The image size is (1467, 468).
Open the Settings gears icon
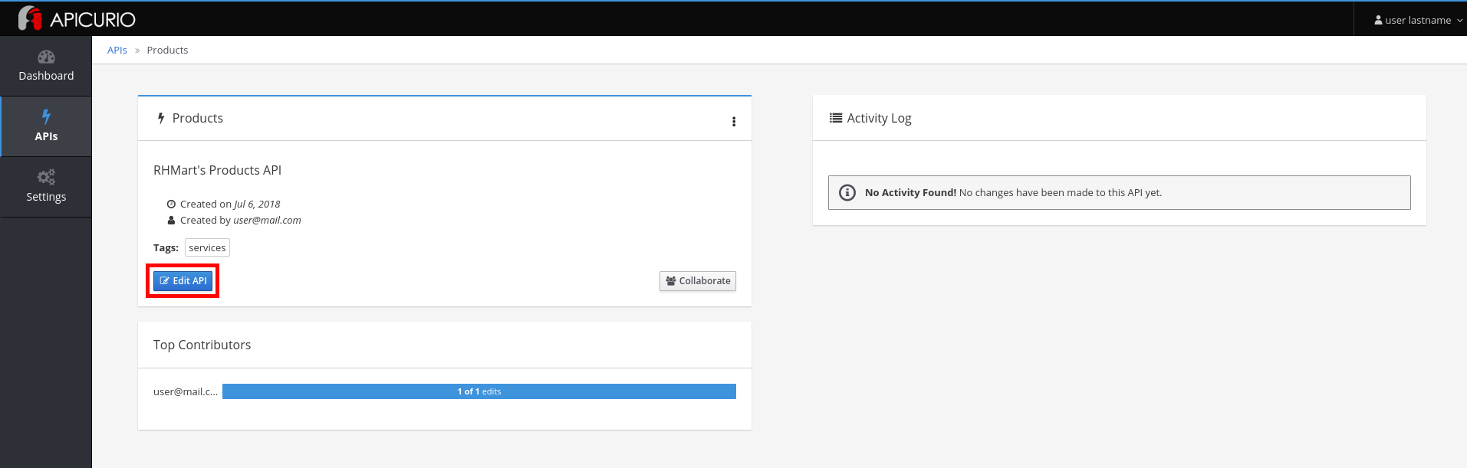pos(46,177)
